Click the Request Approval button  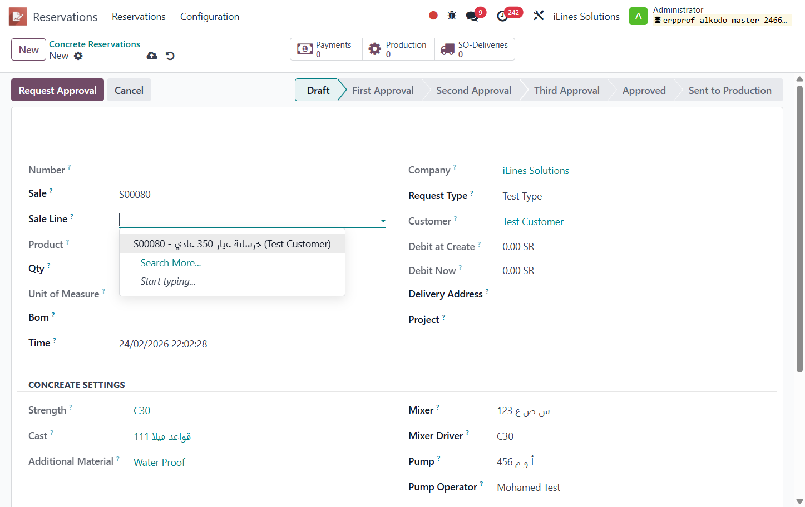pos(57,90)
